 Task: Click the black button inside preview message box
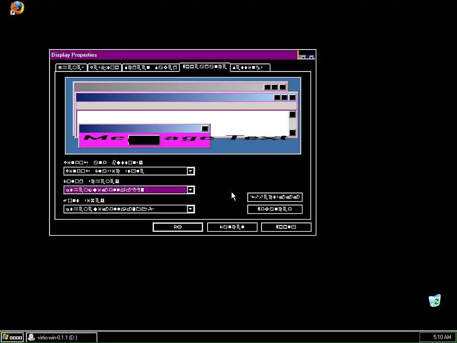[144, 140]
